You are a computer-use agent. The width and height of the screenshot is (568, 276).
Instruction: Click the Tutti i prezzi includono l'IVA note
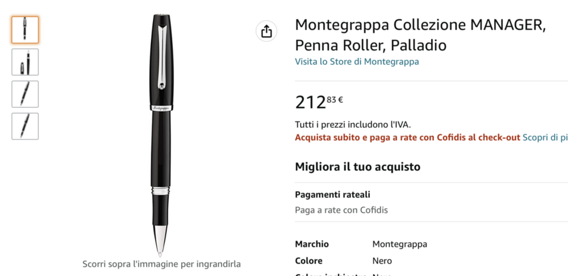point(352,124)
